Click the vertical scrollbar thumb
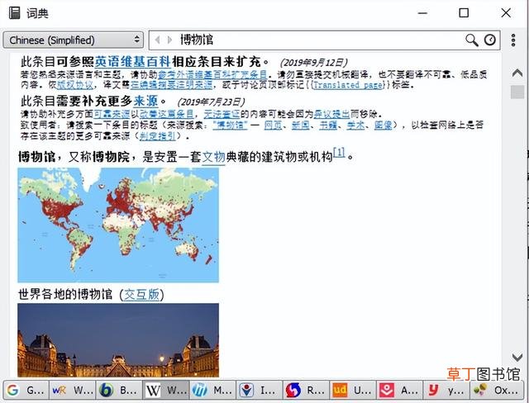Viewport: 529px width, 403px height. (x=517, y=92)
